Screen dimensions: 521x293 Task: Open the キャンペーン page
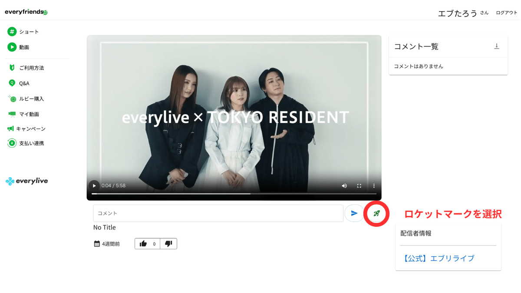click(27, 128)
